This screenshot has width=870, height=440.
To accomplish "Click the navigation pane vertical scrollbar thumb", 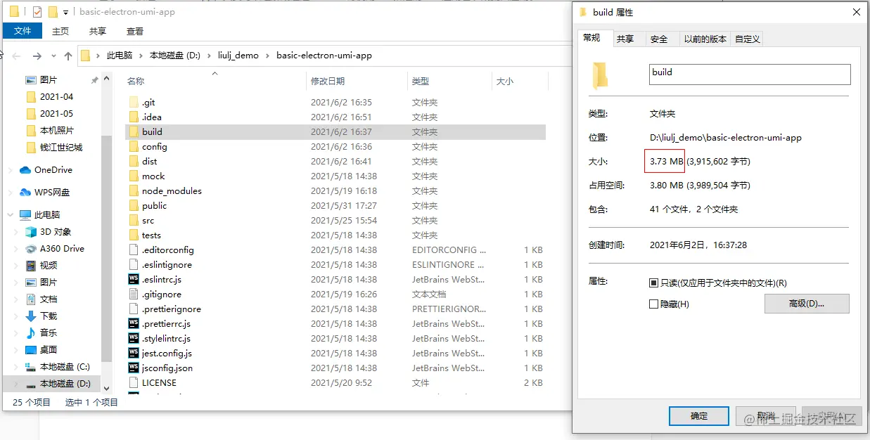I will click(x=106, y=249).
